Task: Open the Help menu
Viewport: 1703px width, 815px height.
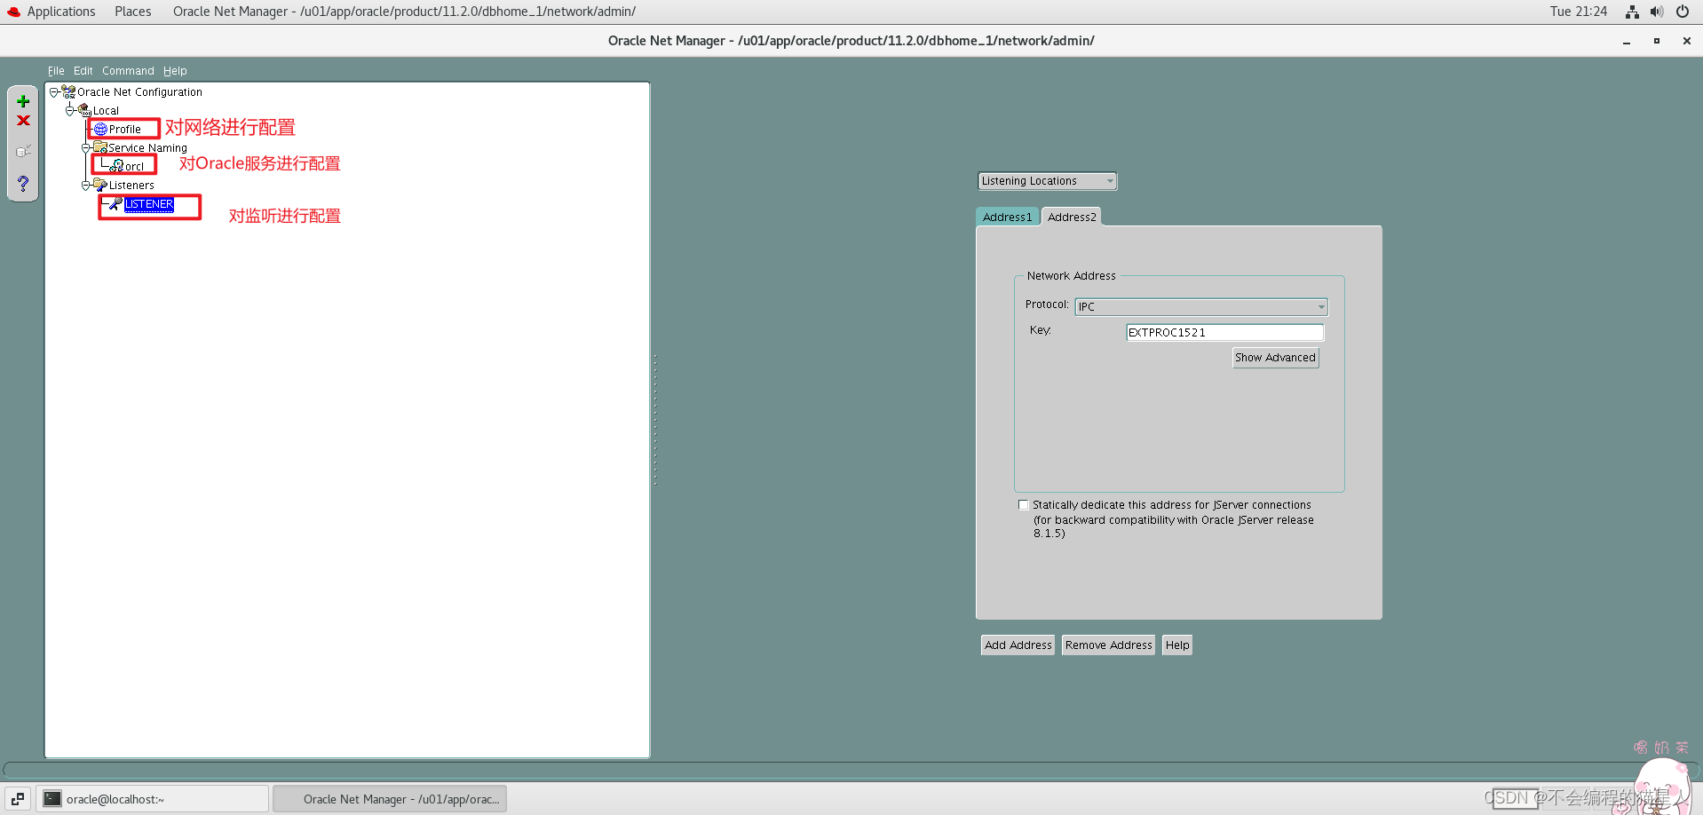Action: (175, 71)
